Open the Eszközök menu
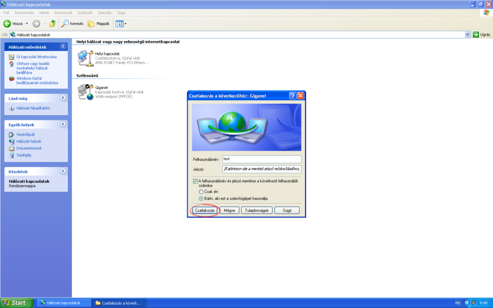The height and width of the screenshot is (308, 493). click(x=84, y=13)
